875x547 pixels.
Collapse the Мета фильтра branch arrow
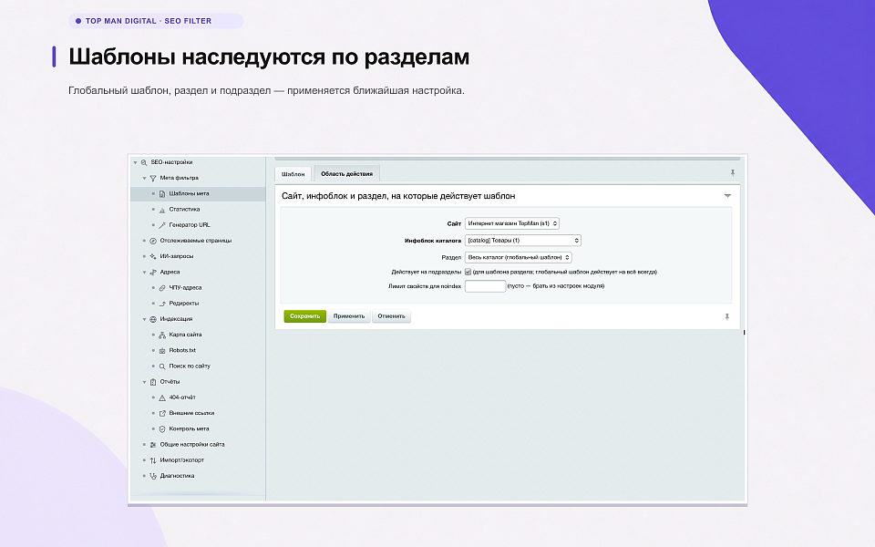pyautogui.click(x=144, y=178)
